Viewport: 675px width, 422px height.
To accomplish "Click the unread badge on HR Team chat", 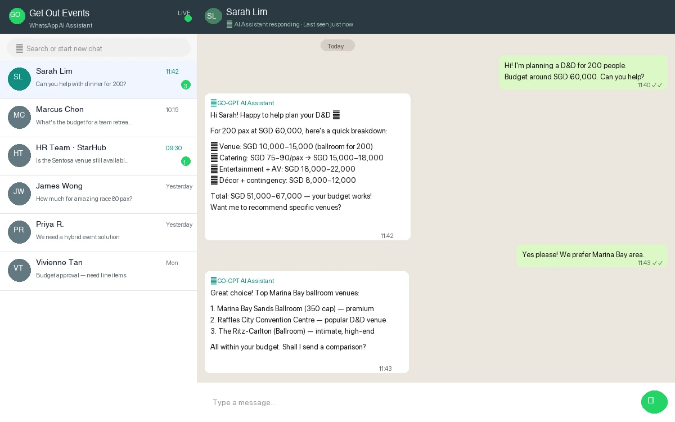I will (186, 161).
